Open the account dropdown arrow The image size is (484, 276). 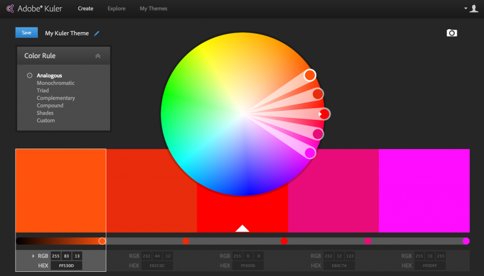(466, 8)
